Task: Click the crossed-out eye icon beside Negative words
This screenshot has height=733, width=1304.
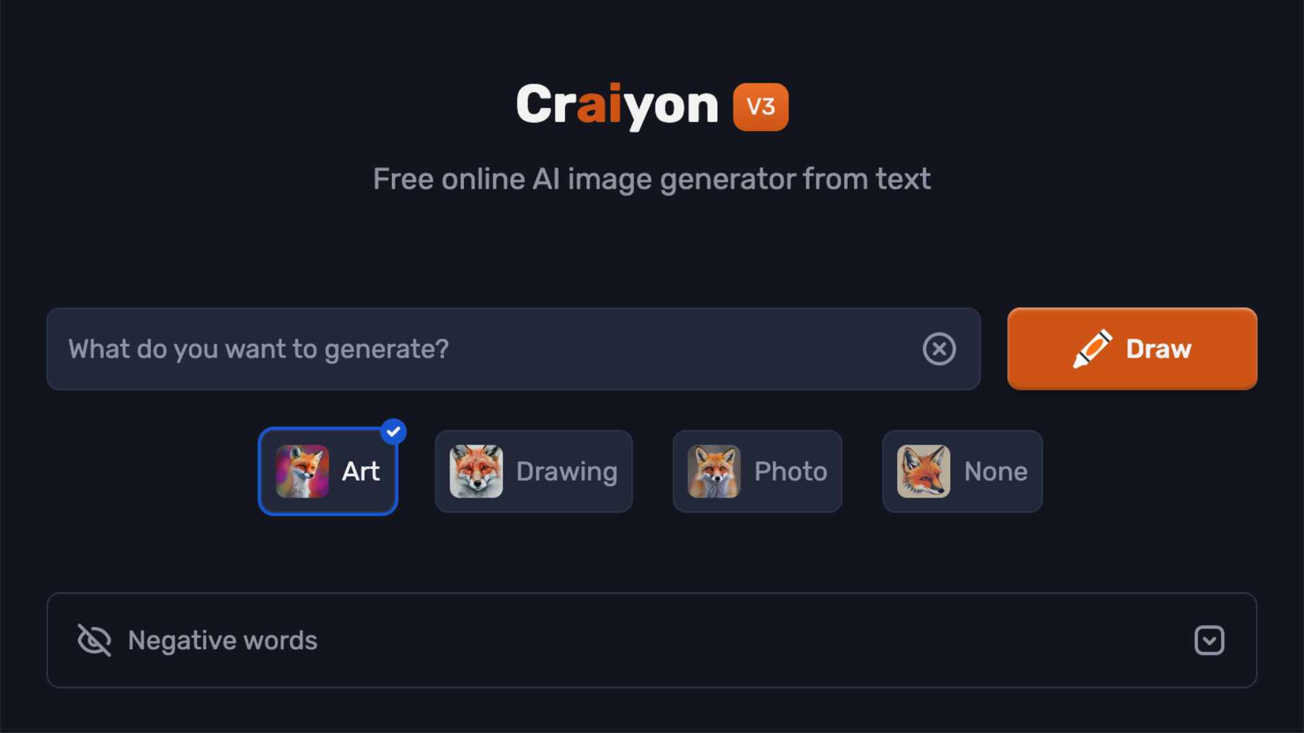Action: click(94, 640)
